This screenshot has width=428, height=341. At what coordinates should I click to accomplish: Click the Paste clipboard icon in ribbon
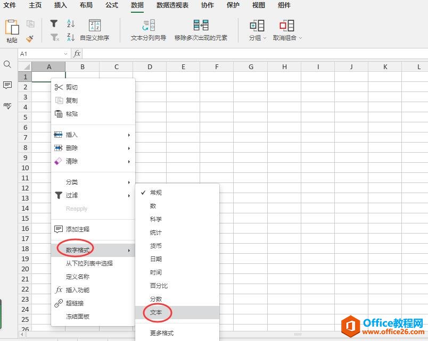click(12, 27)
